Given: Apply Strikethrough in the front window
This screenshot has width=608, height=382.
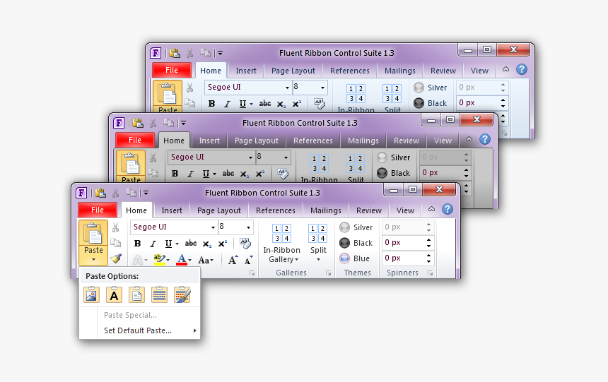Looking at the screenshot, I should pyautogui.click(x=190, y=244).
